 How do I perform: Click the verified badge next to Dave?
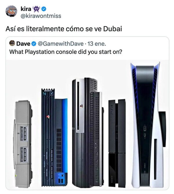pyautogui.click(x=34, y=44)
